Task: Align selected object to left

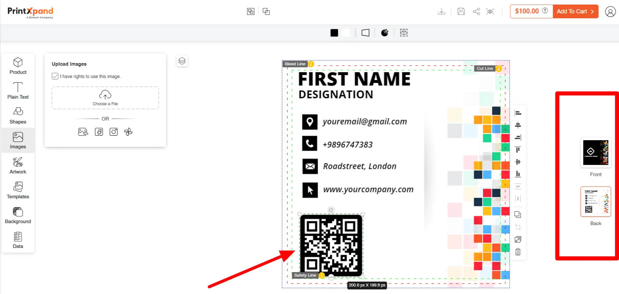Action: pos(518,113)
